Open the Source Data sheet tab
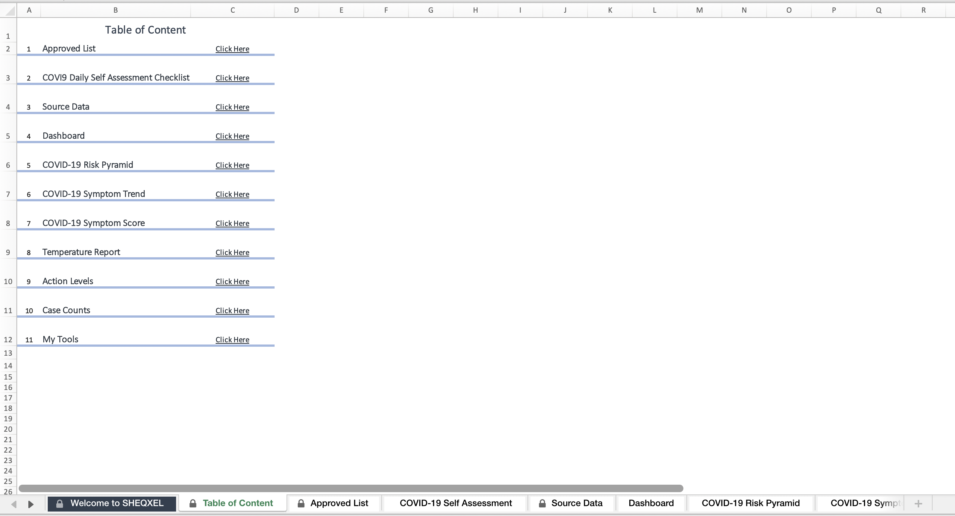This screenshot has height=516, width=955. pos(571,503)
